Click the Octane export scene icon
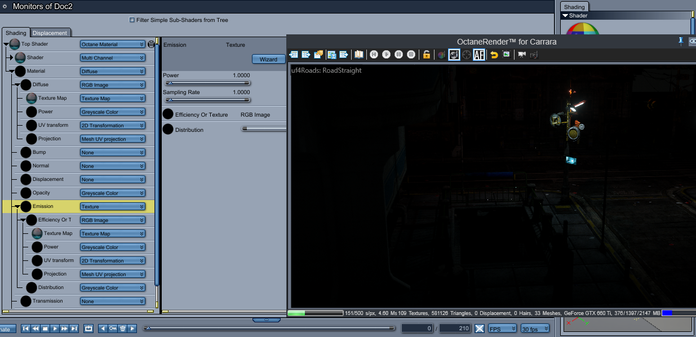This screenshot has height=337, width=696. [x=306, y=55]
